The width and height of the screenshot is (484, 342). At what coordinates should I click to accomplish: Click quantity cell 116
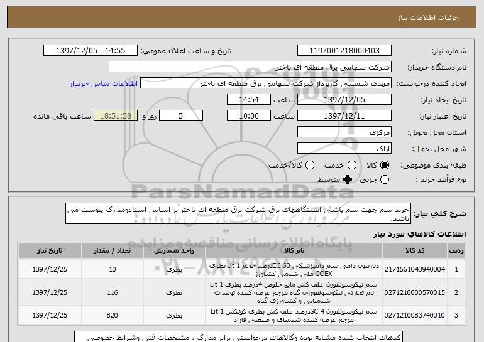(112, 292)
